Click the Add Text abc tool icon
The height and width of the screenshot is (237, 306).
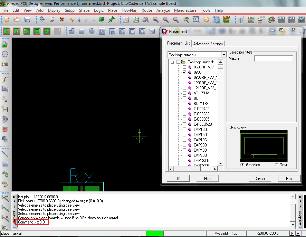point(5,174)
